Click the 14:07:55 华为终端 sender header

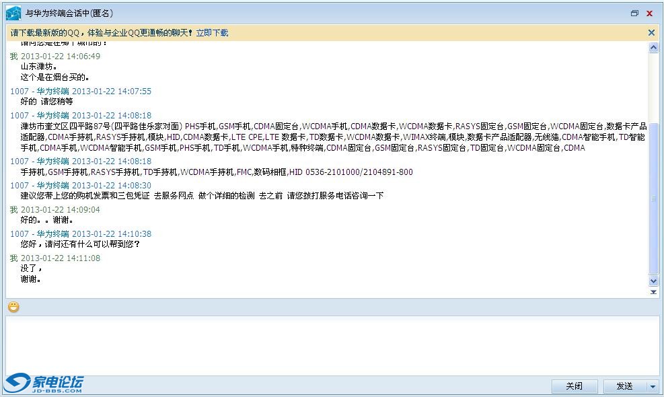pos(81,91)
